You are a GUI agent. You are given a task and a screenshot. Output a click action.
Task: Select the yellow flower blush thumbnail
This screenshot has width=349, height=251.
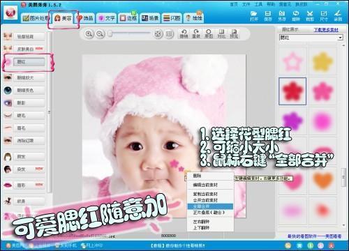point(322,61)
